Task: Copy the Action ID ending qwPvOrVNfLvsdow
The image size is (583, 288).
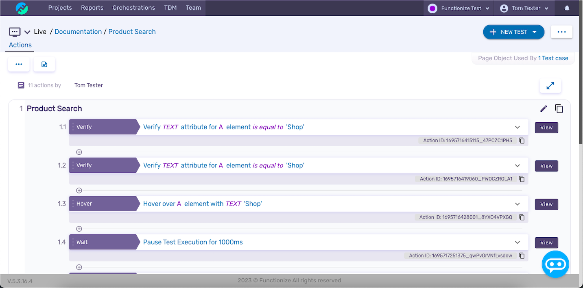Action: [x=522, y=256]
